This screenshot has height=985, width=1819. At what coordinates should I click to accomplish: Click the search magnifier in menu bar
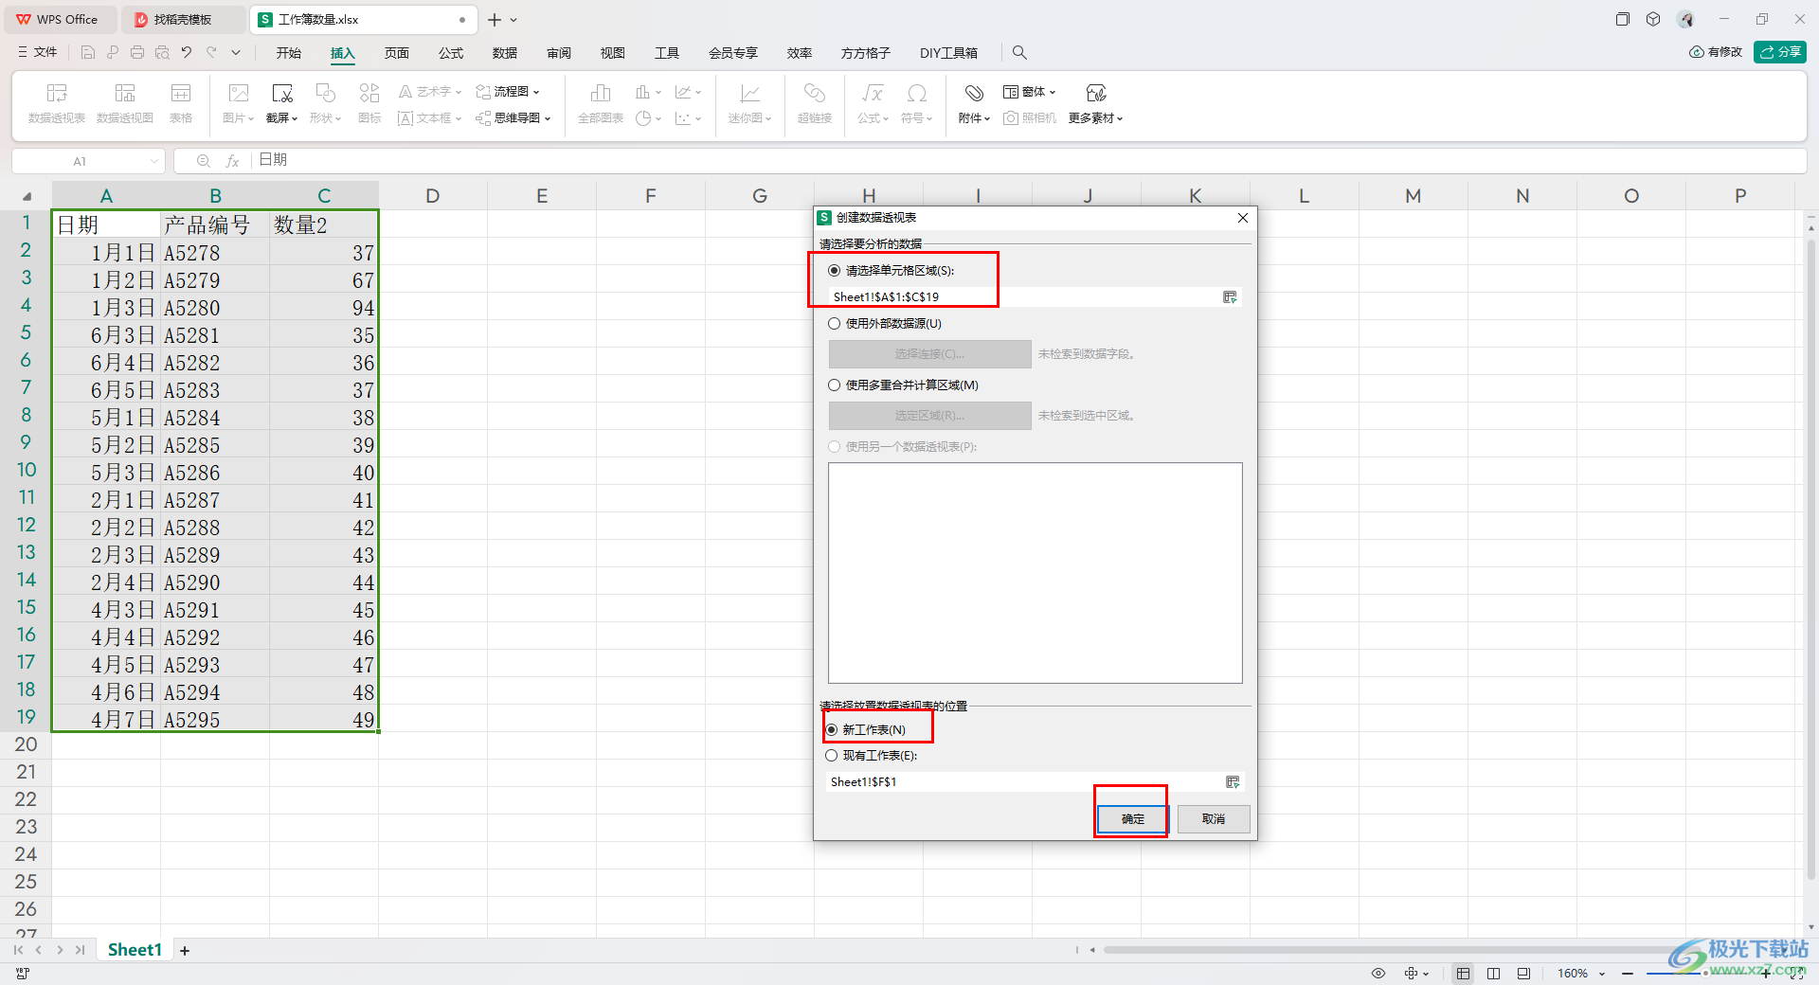[1019, 53]
